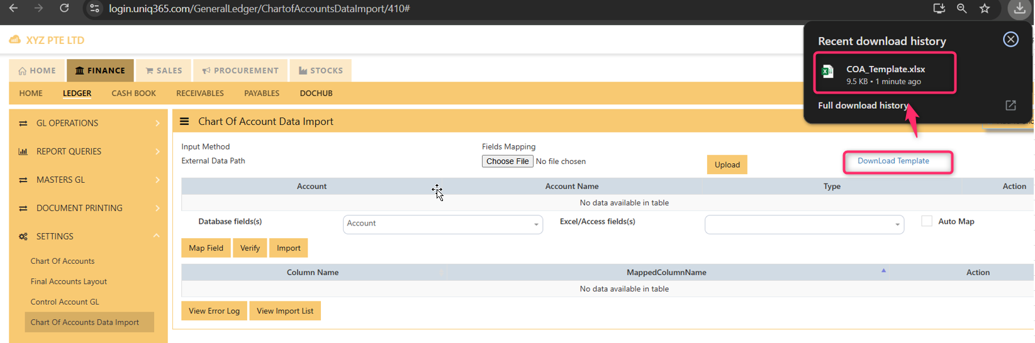Click the Verify button
Viewport: 1035px width, 343px height.
(250, 248)
